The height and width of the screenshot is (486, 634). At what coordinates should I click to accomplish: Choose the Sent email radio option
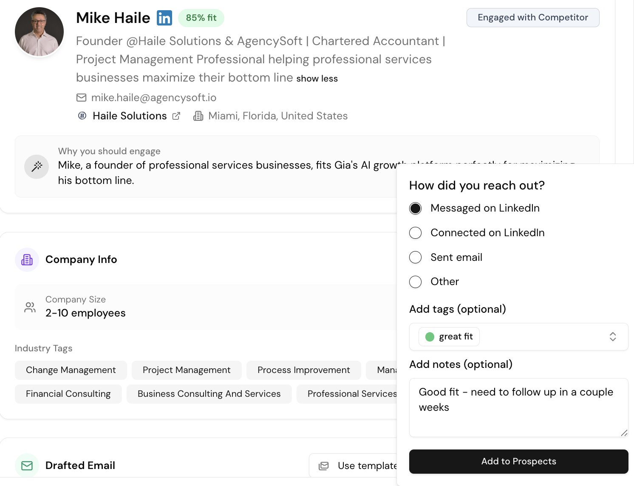415,257
